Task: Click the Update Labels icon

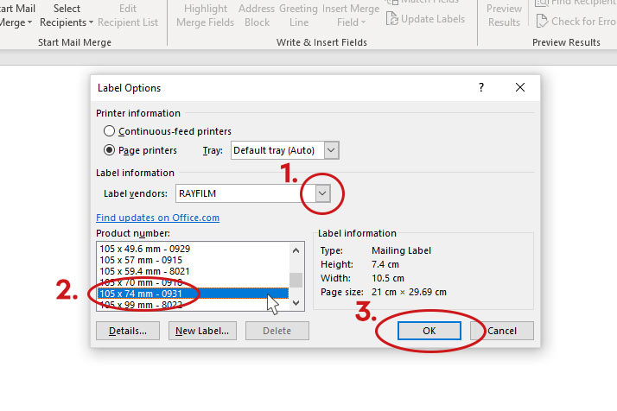Action: pyautogui.click(x=391, y=18)
